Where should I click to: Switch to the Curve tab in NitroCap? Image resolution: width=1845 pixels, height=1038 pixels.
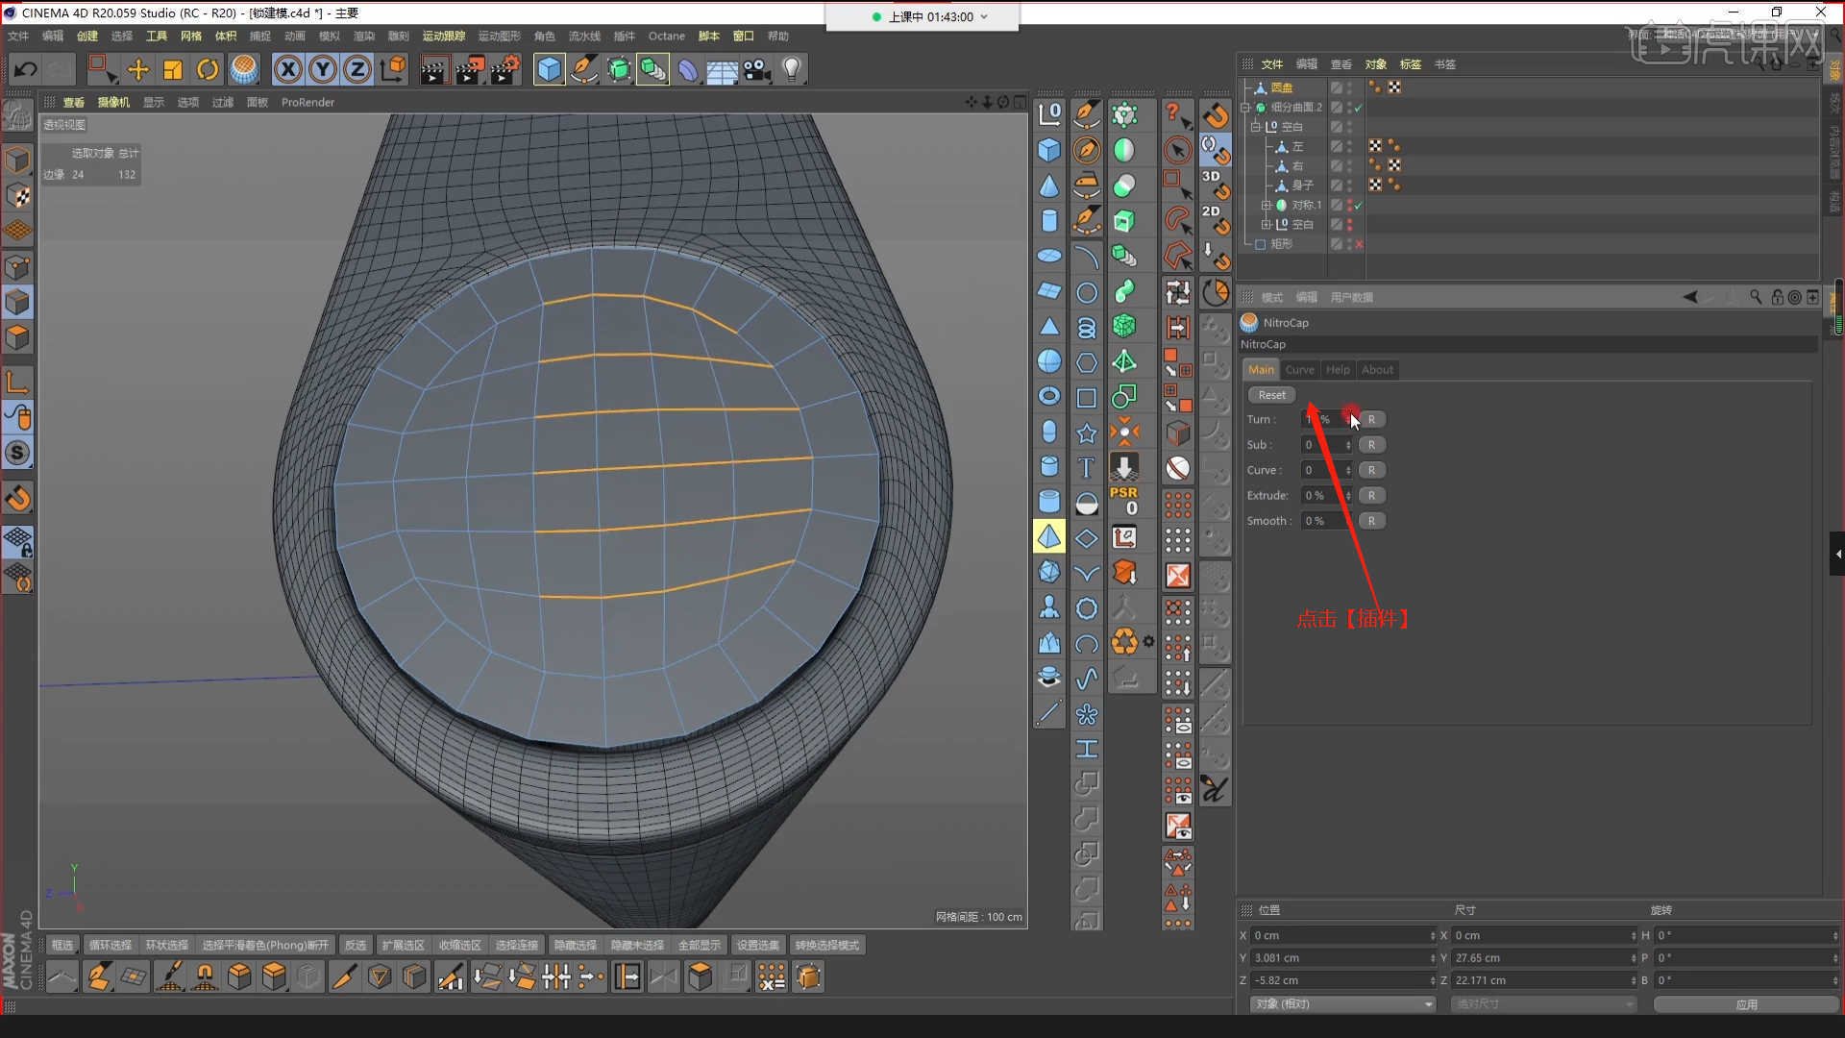click(1299, 369)
